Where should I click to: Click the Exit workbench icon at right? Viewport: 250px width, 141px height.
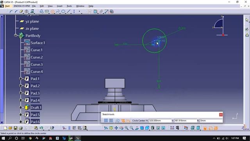[x=247, y=35]
